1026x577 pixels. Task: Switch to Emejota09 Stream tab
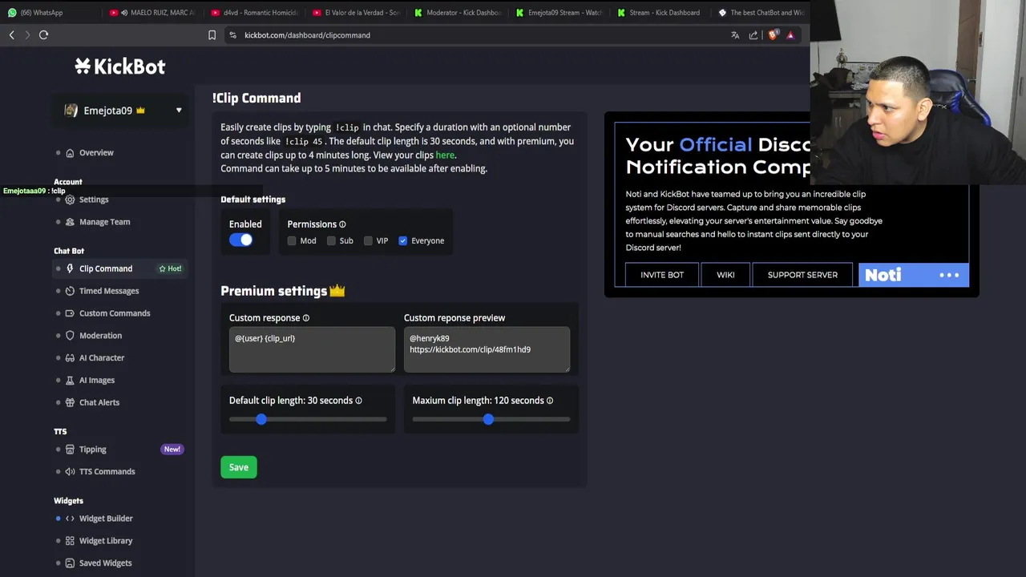tap(558, 13)
